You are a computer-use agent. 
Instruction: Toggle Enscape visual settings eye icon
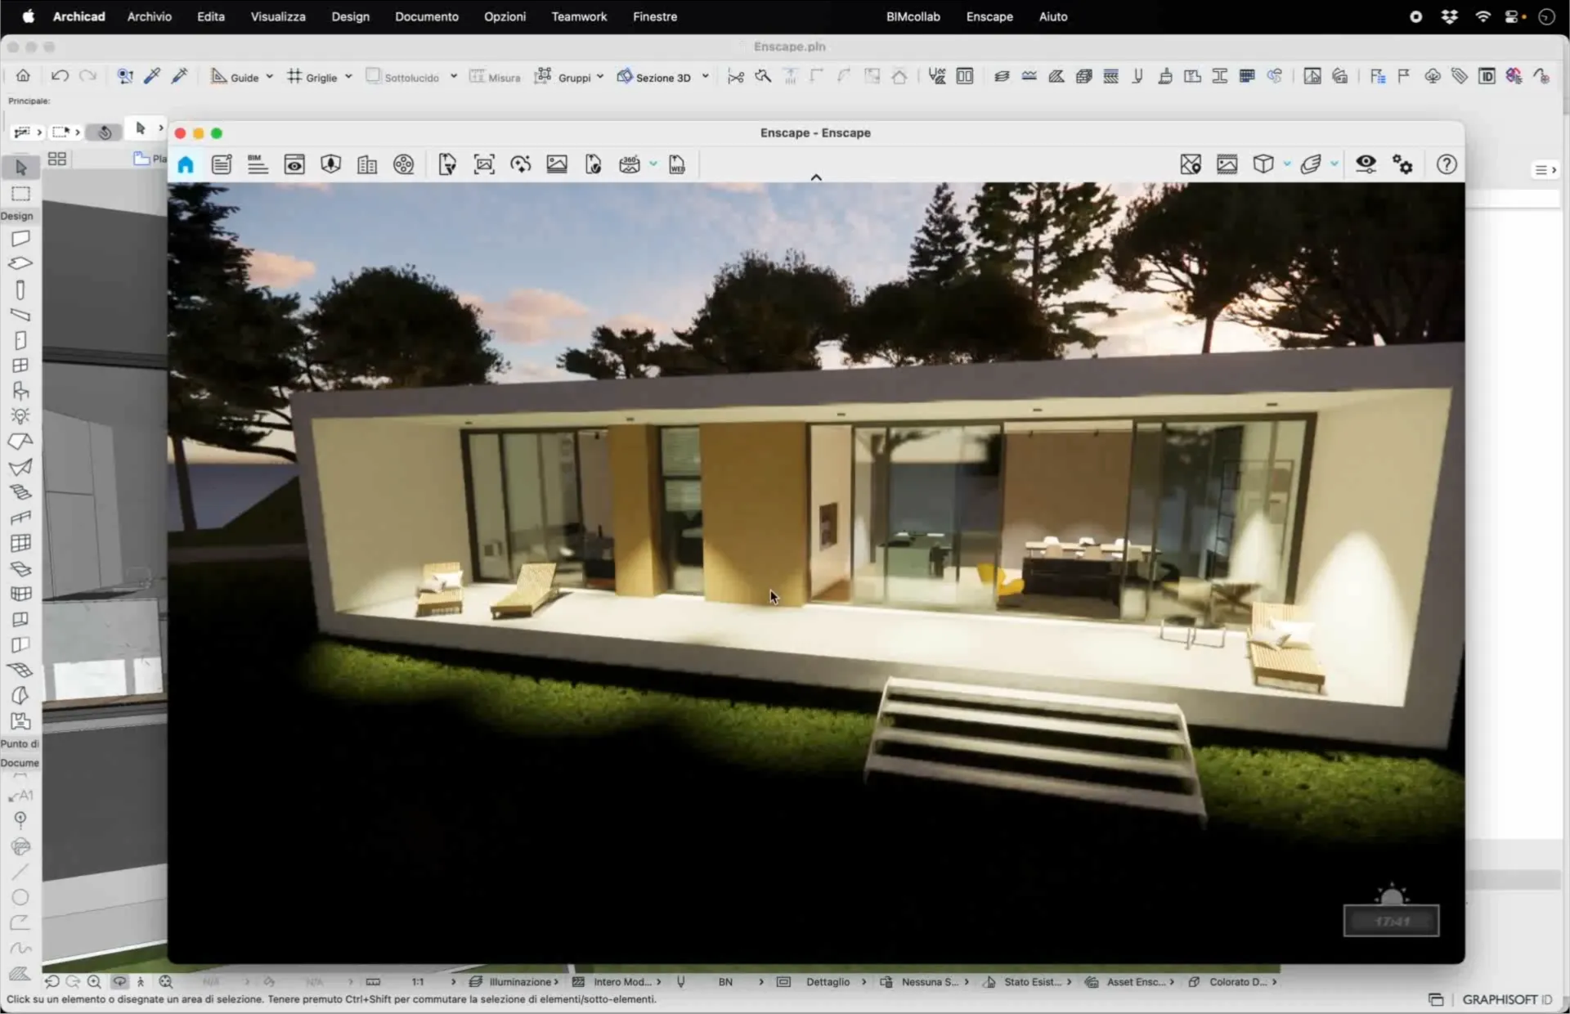(1366, 164)
